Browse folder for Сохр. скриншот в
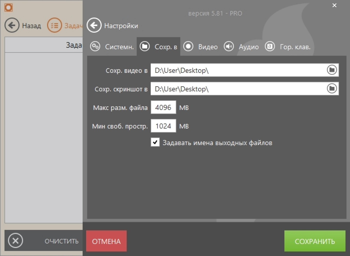 [x=332, y=89]
